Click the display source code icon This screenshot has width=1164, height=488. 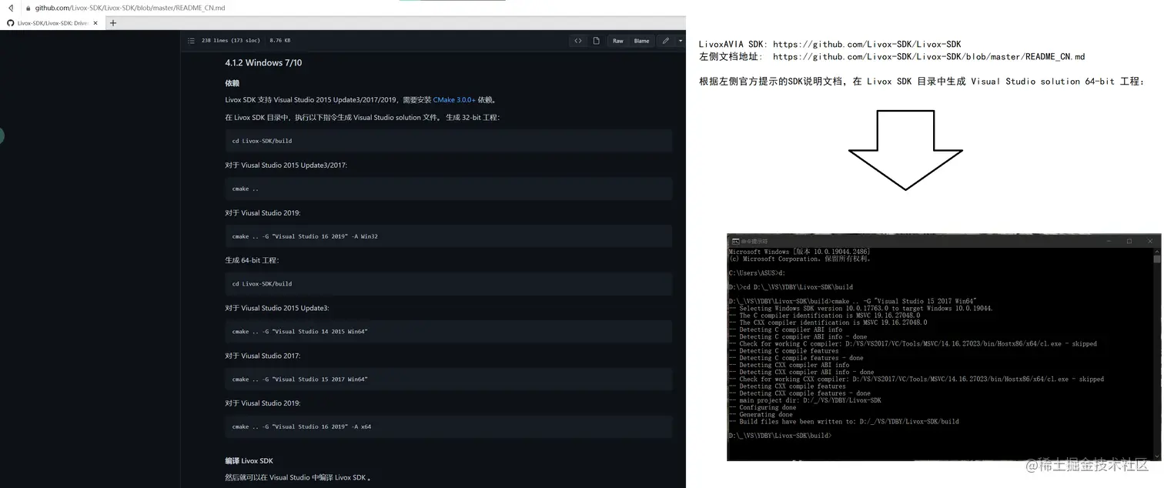click(578, 40)
